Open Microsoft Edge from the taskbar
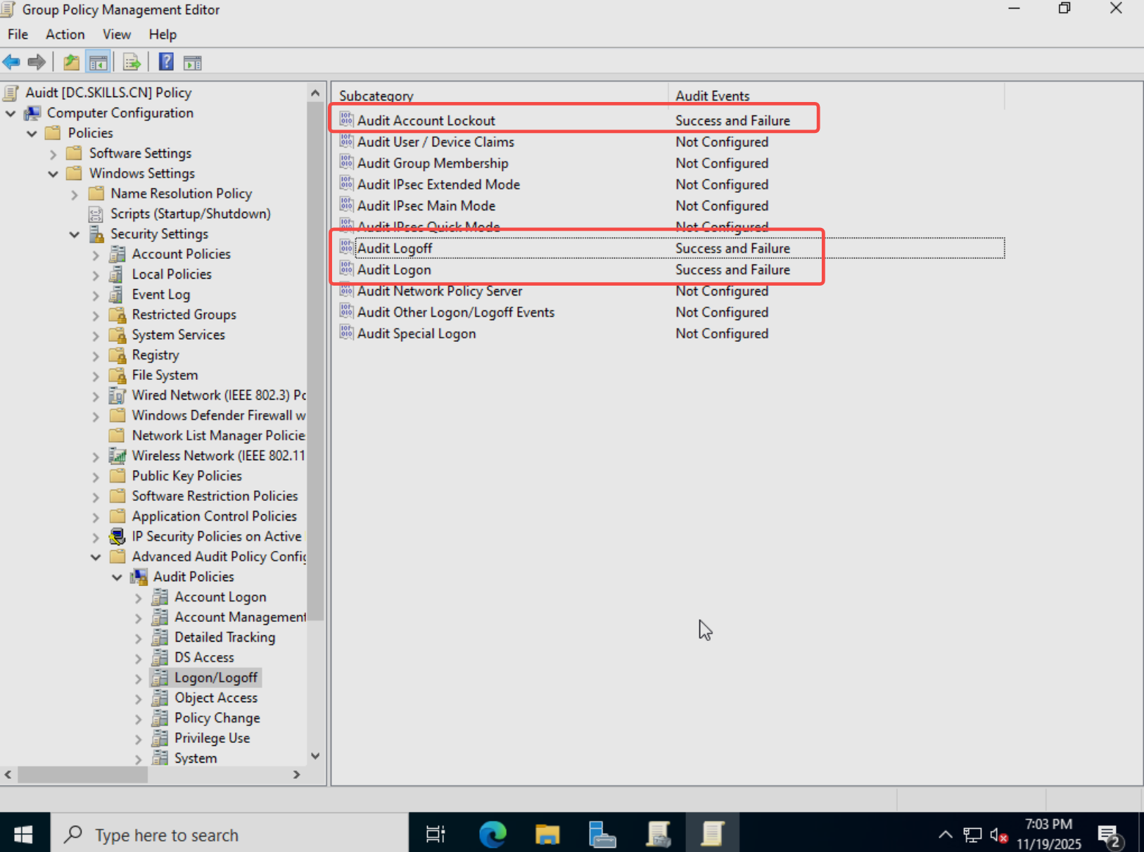 [492, 834]
